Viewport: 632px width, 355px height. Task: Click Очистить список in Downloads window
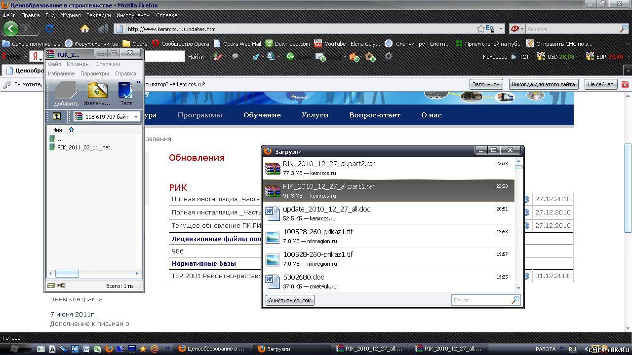click(x=289, y=300)
